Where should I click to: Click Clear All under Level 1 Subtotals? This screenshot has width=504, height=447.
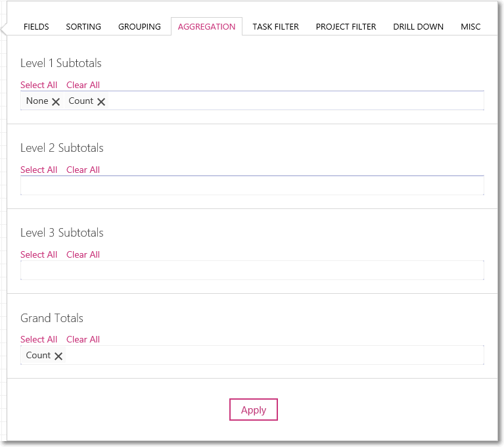tap(83, 85)
